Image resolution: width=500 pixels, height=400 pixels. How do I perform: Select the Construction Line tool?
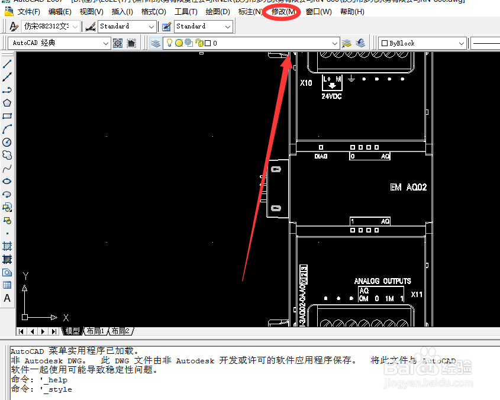[x=7, y=77]
